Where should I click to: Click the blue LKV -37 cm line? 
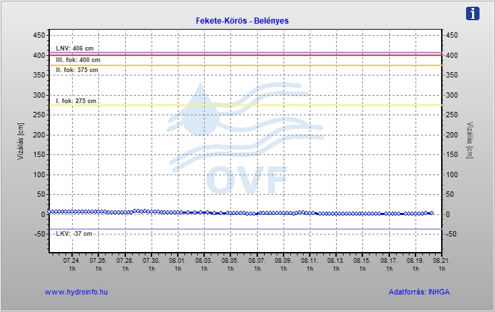(246, 229)
